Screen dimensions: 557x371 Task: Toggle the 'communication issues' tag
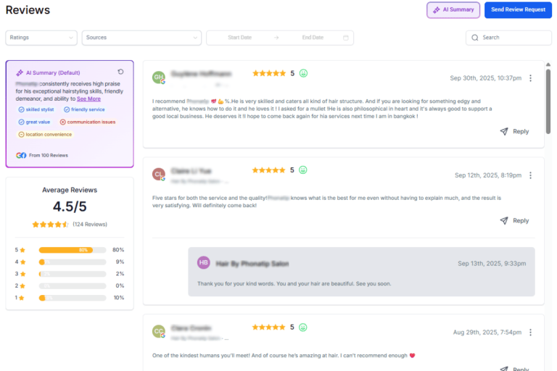[87, 122]
